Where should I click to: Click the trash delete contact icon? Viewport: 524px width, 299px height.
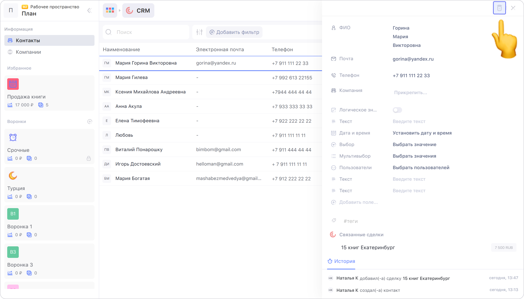tap(499, 8)
